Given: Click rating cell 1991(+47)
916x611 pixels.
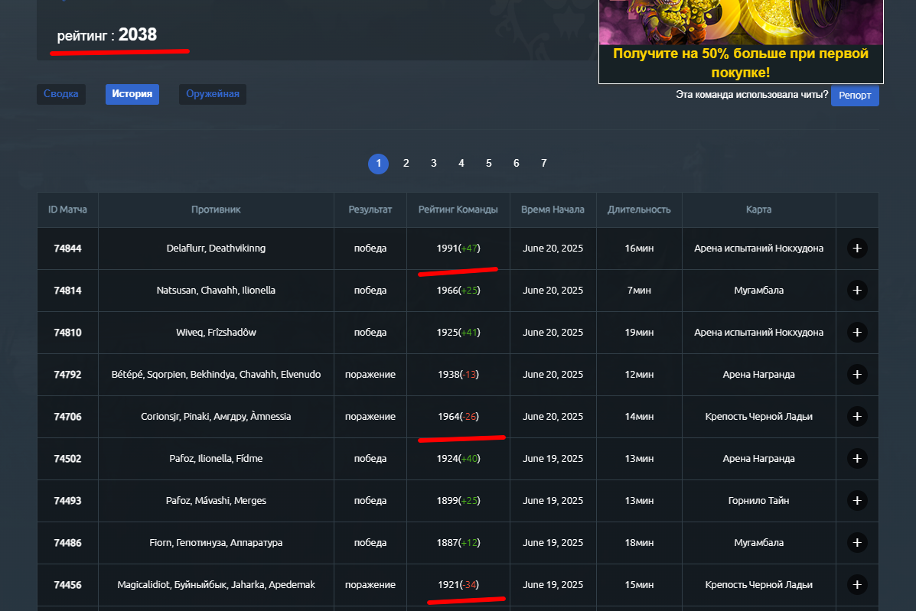Looking at the screenshot, I should click(458, 248).
